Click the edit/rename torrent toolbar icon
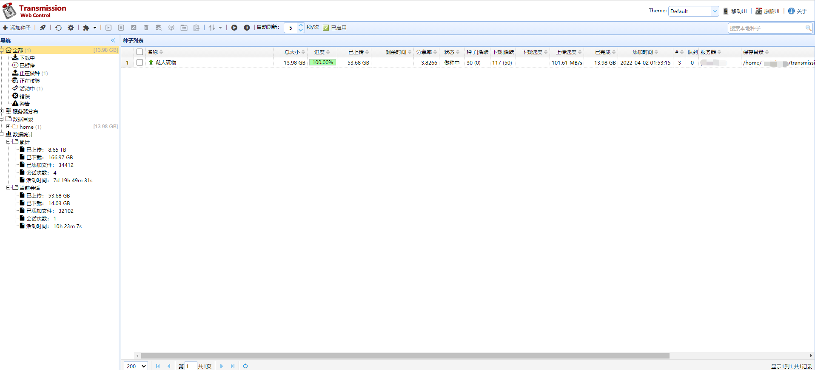Viewport: 815px width, 370px height. [134, 28]
